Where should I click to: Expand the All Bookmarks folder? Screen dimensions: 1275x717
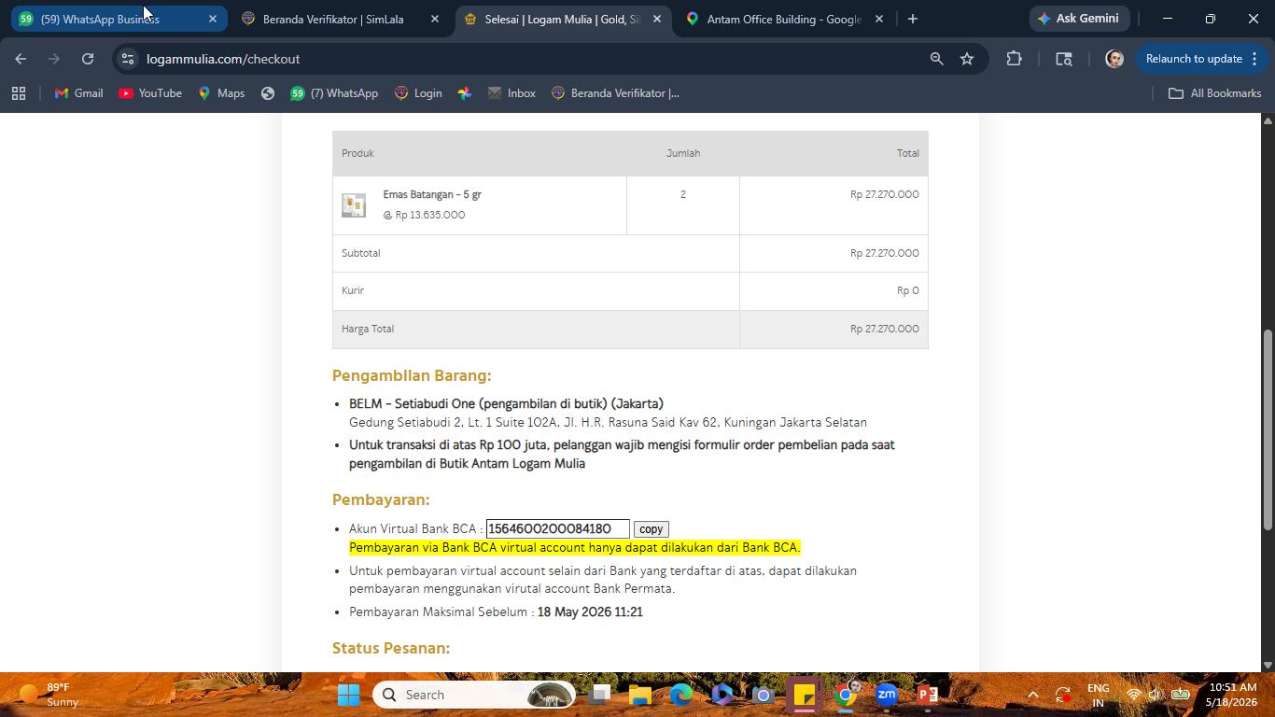[1214, 93]
